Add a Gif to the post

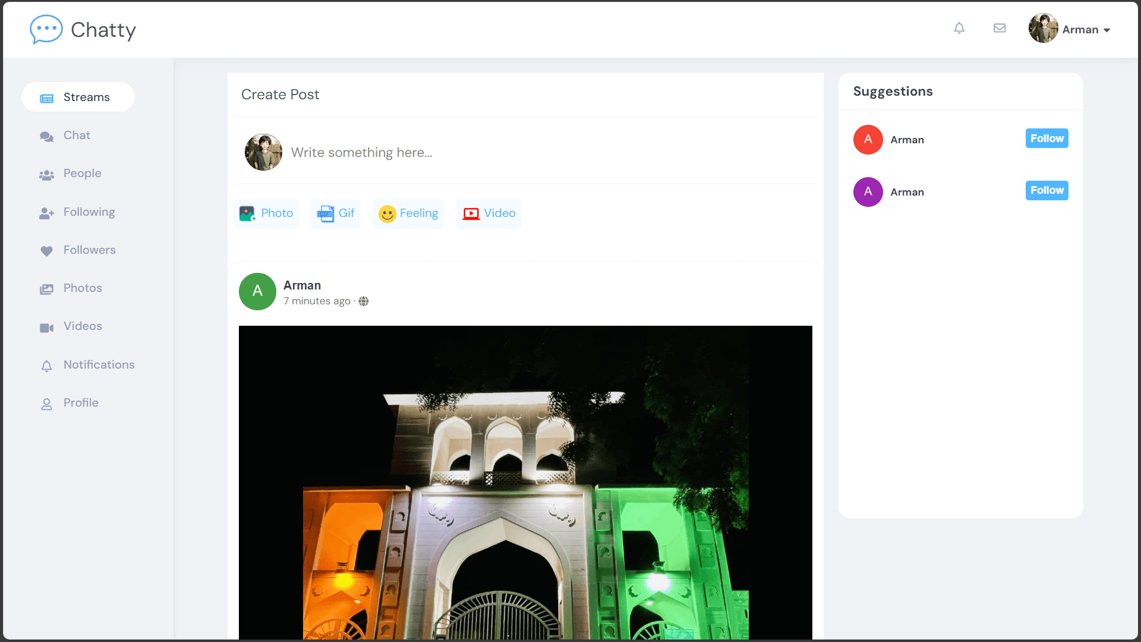(336, 213)
